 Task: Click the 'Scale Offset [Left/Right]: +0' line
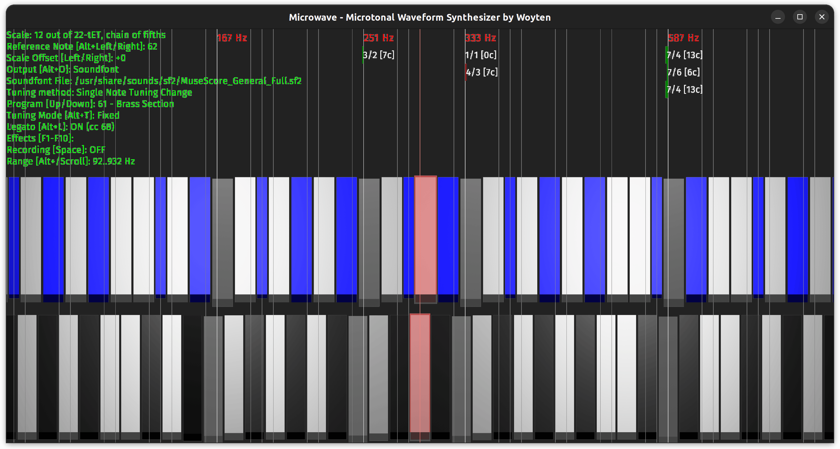tap(66, 58)
